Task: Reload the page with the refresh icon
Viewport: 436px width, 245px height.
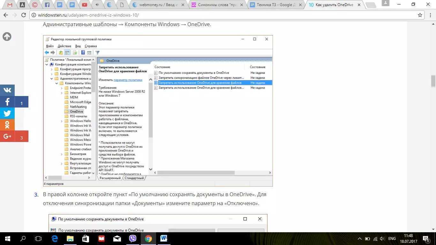Action: click(24, 15)
